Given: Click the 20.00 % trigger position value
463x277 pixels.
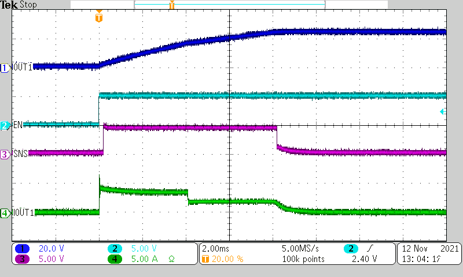Looking at the screenshot, I should tap(227, 259).
